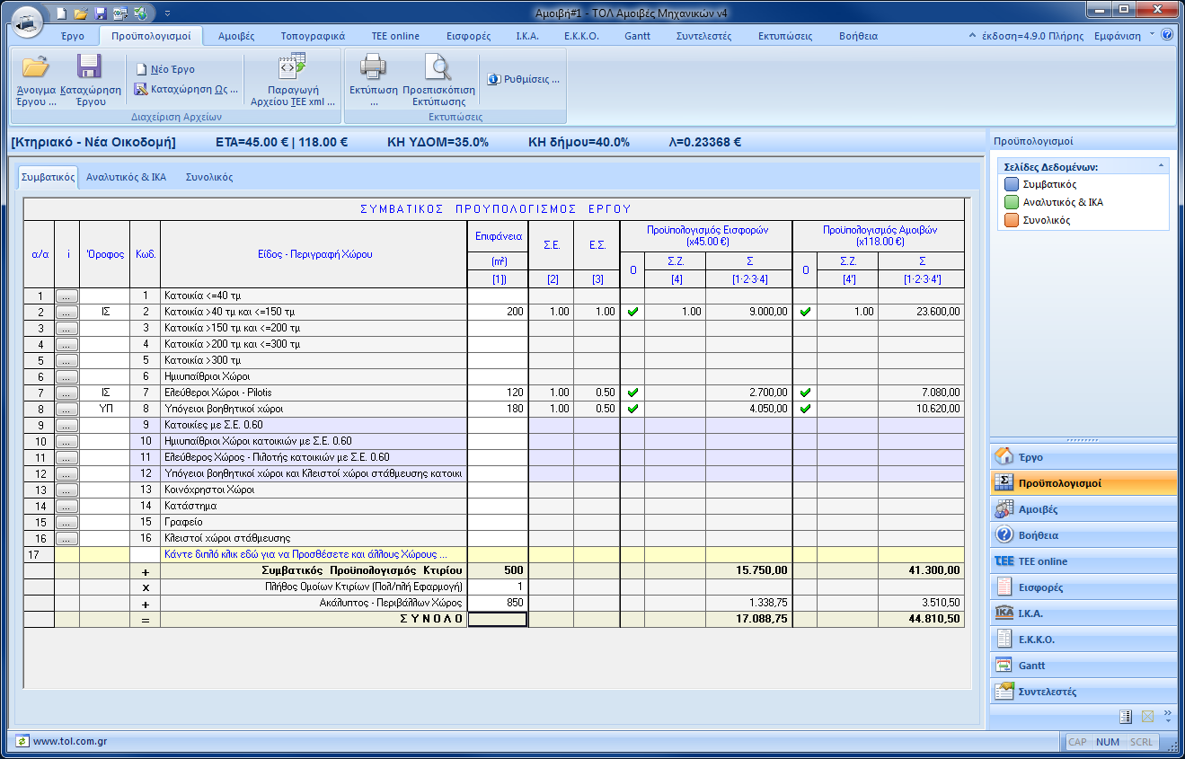Click the crossed-box icon below navigation pane
Screen dimensions: 1185x759
[1147, 717]
